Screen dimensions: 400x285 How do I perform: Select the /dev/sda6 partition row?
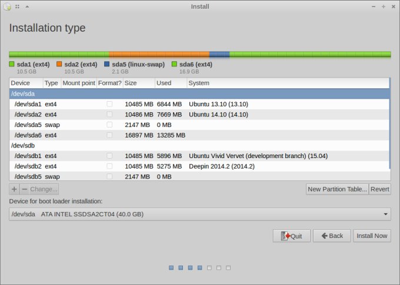(x=199, y=135)
